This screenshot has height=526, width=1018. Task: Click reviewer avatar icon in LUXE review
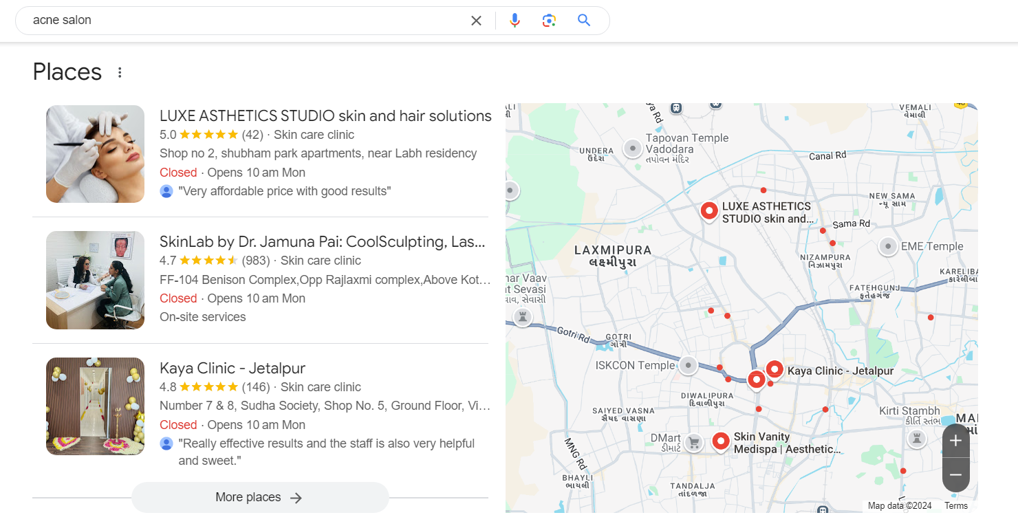point(166,191)
